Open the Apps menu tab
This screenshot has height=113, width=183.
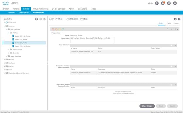coord(94,9)
